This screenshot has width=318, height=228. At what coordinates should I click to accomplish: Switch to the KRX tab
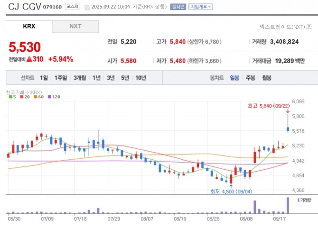click(29, 27)
